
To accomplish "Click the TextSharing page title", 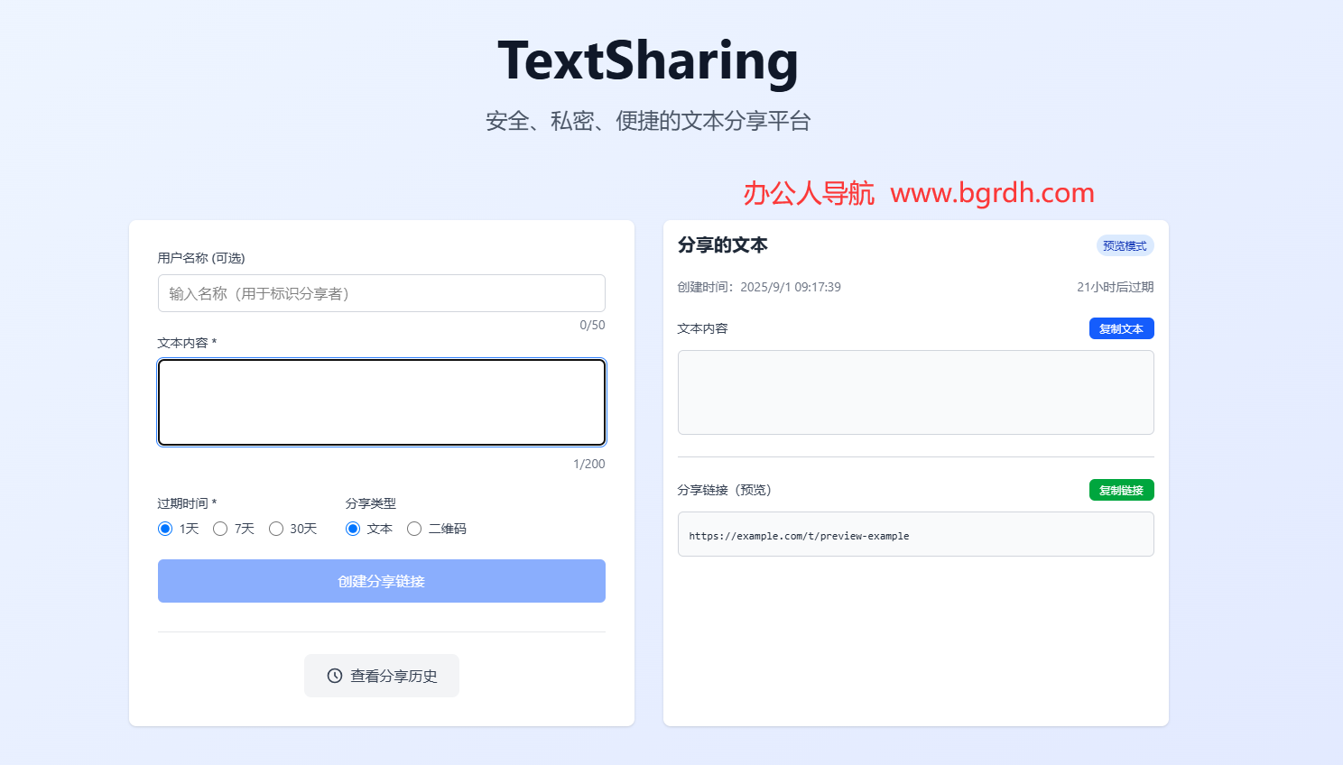I will click(x=648, y=61).
